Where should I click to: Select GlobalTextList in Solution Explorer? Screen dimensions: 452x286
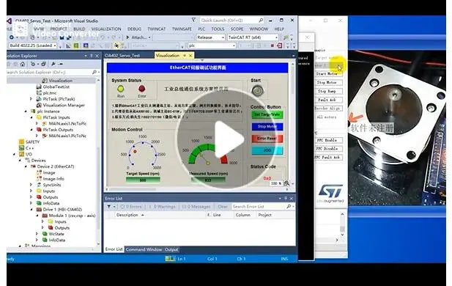pyautogui.click(x=56, y=87)
